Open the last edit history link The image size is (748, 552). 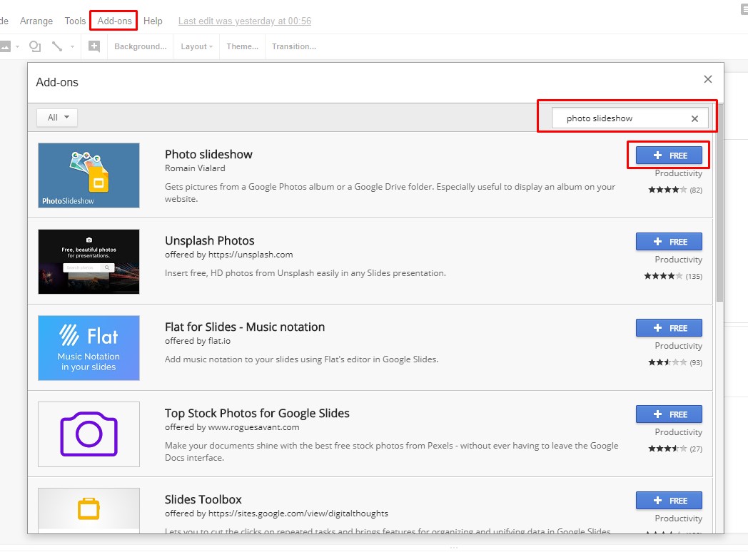[245, 21]
